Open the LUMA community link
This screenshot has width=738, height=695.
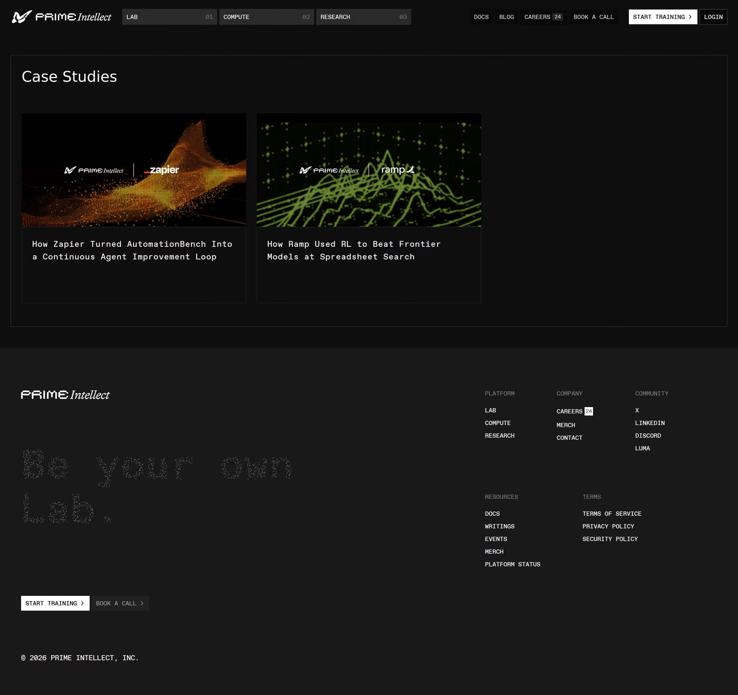point(642,448)
